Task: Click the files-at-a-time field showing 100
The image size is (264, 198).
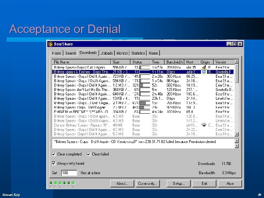Action: [x=69, y=173]
